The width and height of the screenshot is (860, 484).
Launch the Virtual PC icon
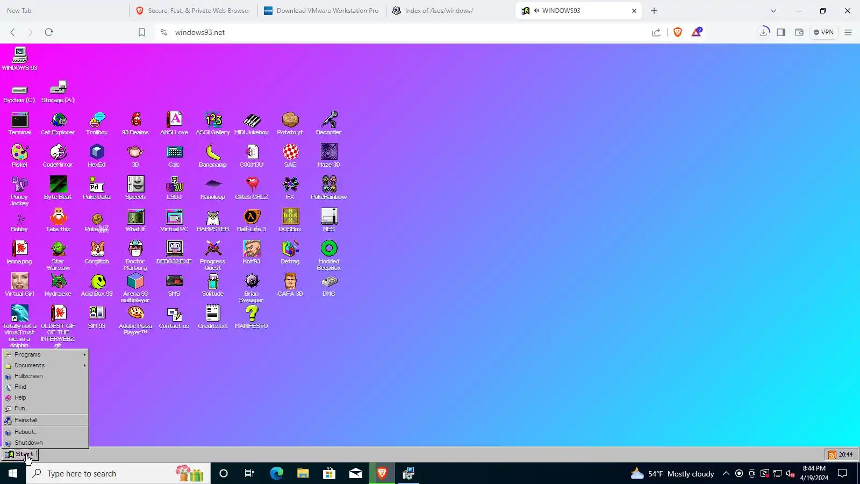click(x=174, y=220)
